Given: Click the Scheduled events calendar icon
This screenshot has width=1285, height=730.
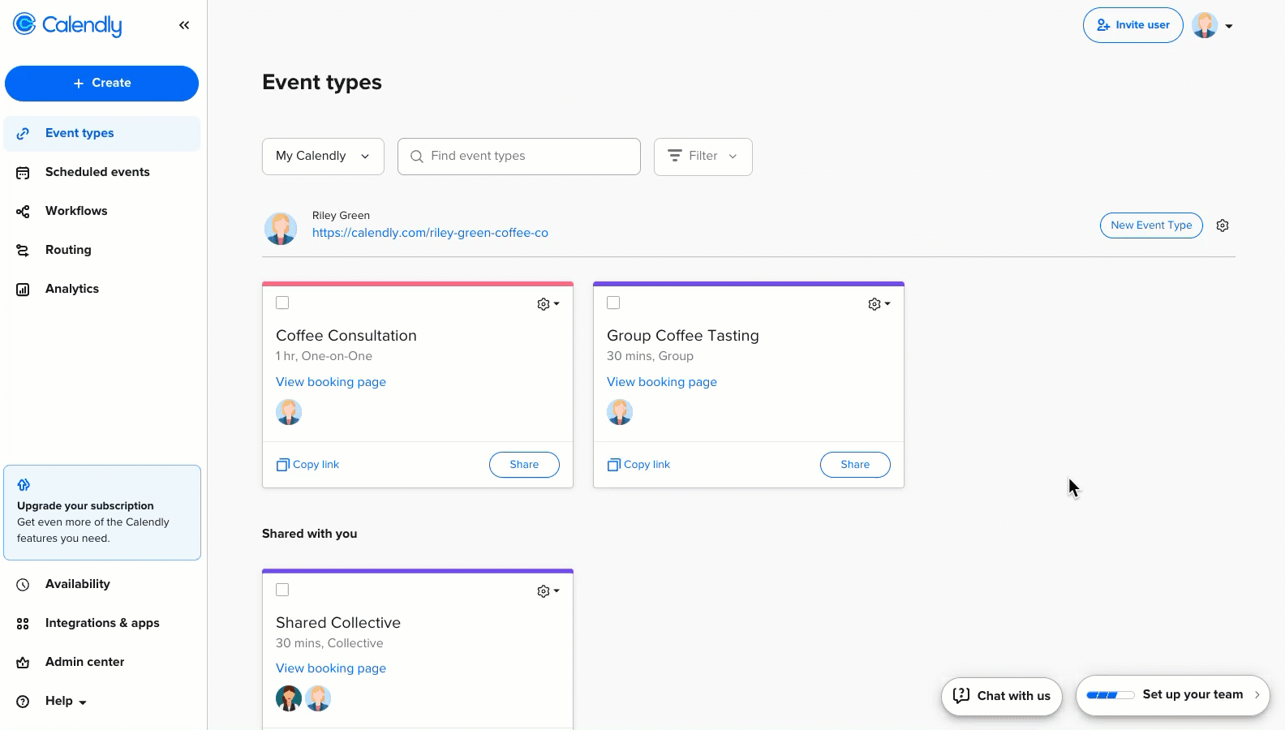Looking at the screenshot, I should coord(23,173).
